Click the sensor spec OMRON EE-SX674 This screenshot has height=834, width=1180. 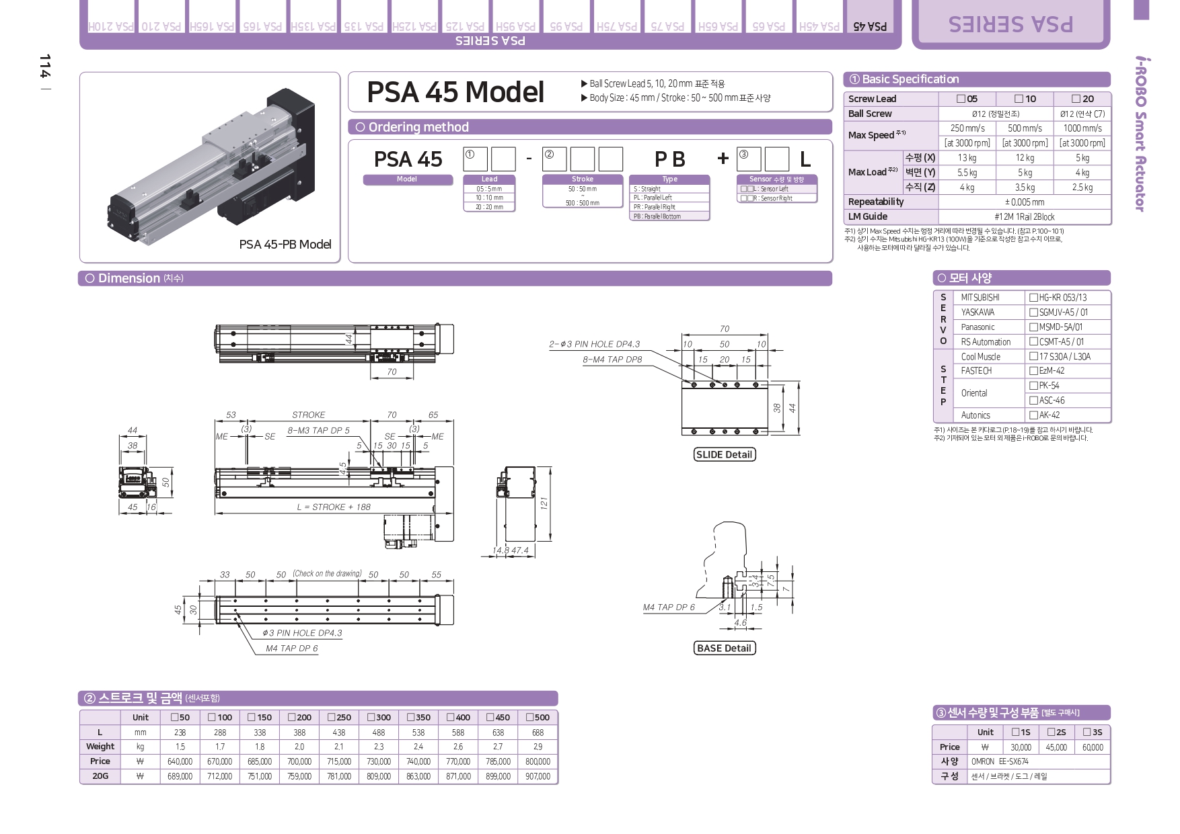[x=1000, y=762]
